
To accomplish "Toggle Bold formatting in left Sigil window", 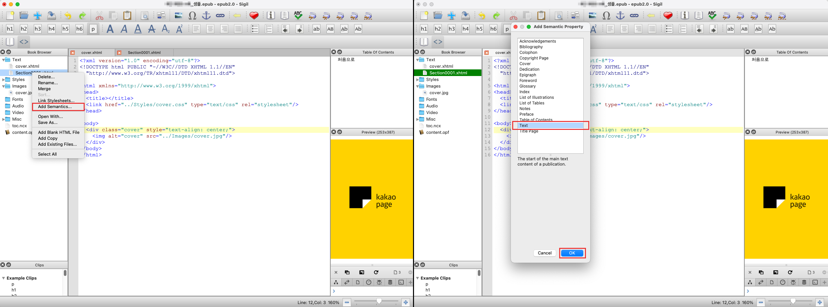I will (x=110, y=29).
